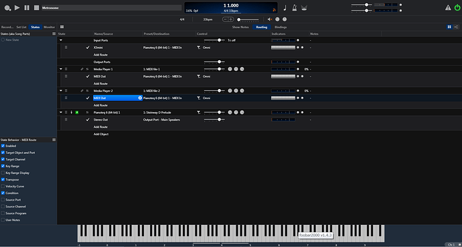Click the MIDI filter on Media Player 1 MIDI Out
The width and height of the screenshot is (462, 247).
click(199, 76)
